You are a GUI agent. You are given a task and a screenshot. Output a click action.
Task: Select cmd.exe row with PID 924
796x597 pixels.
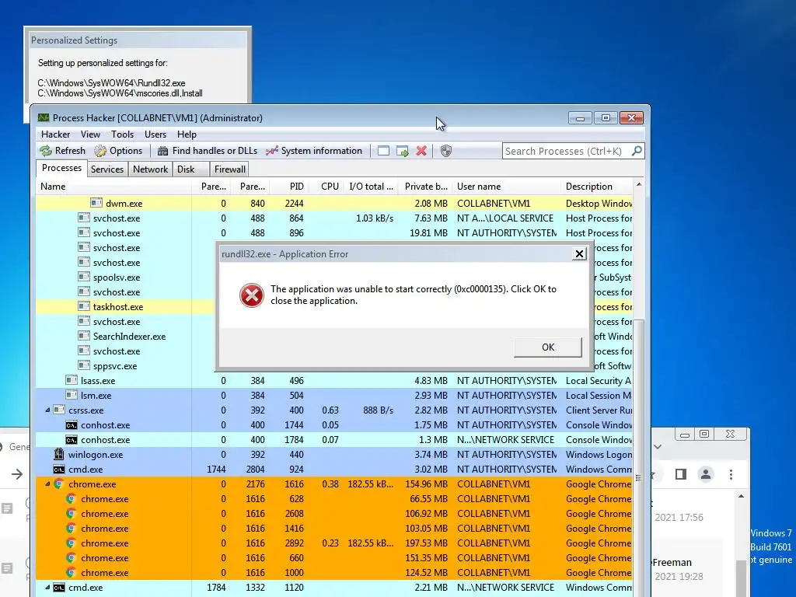[334, 469]
